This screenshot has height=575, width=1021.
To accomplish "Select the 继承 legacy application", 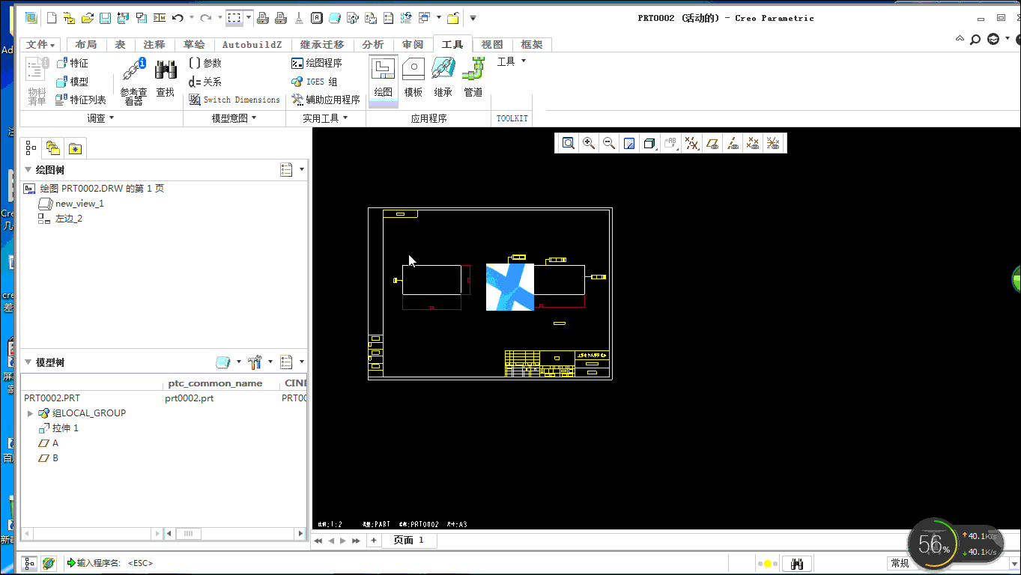I will (x=443, y=78).
